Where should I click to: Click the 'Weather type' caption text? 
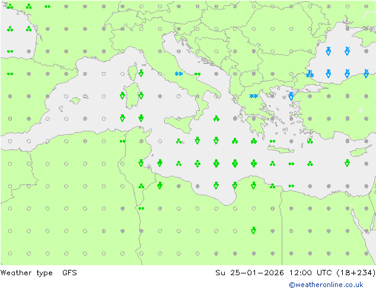coord(26,273)
